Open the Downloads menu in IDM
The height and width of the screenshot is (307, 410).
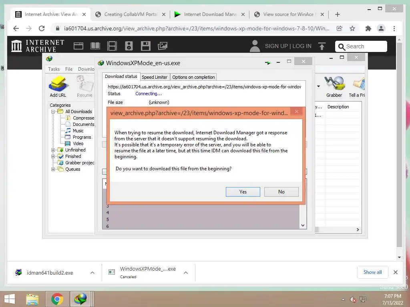click(86, 69)
